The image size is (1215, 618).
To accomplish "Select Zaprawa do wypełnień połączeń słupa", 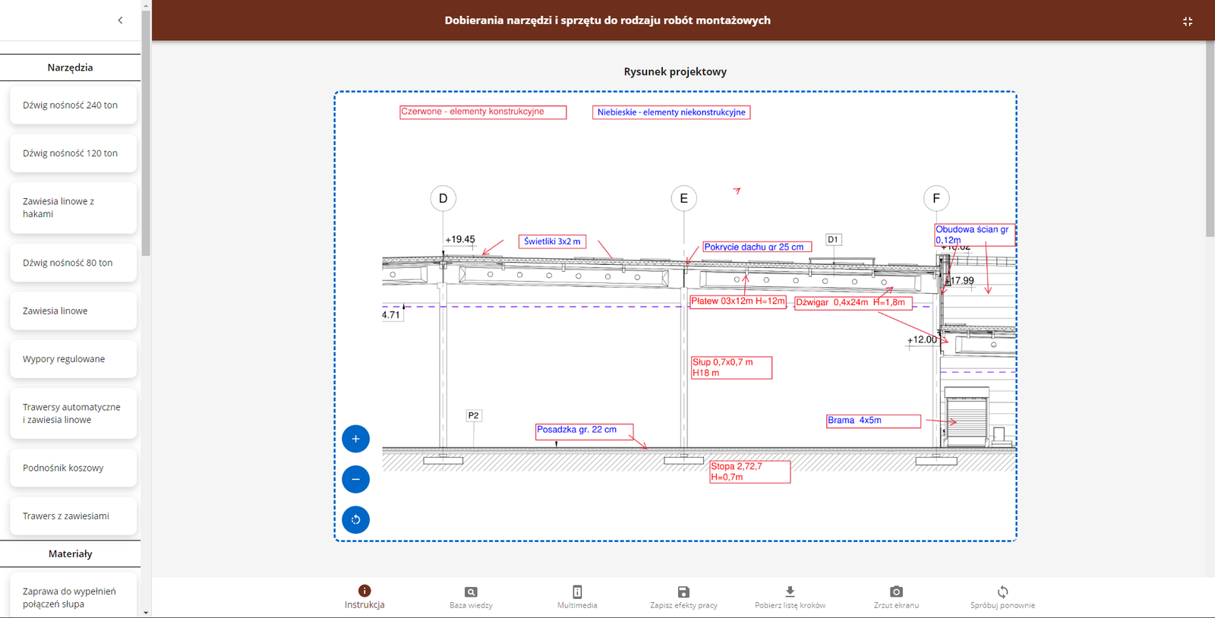I will [x=73, y=598].
